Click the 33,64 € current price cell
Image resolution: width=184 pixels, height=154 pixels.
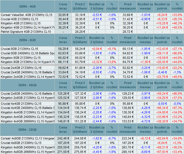[x=63, y=72]
